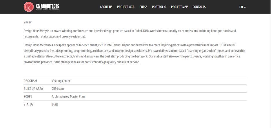Select the 2534 sqm built up area value
The width and height of the screenshot is (271, 128).
(58, 89)
